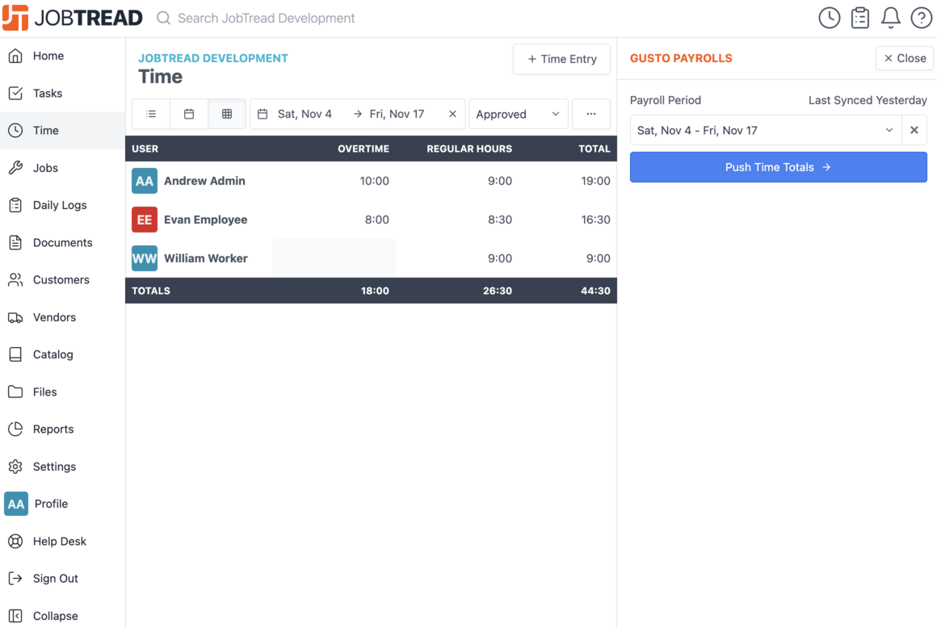This screenshot has width=937, height=628.
Task: Click the end date Fri, Nov 17
Action: point(397,114)
